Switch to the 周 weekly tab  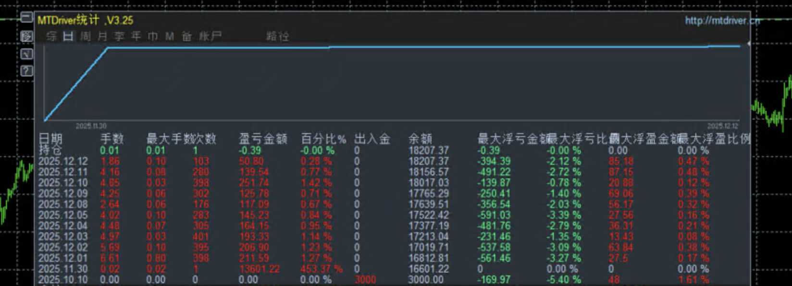pos(86,36)
